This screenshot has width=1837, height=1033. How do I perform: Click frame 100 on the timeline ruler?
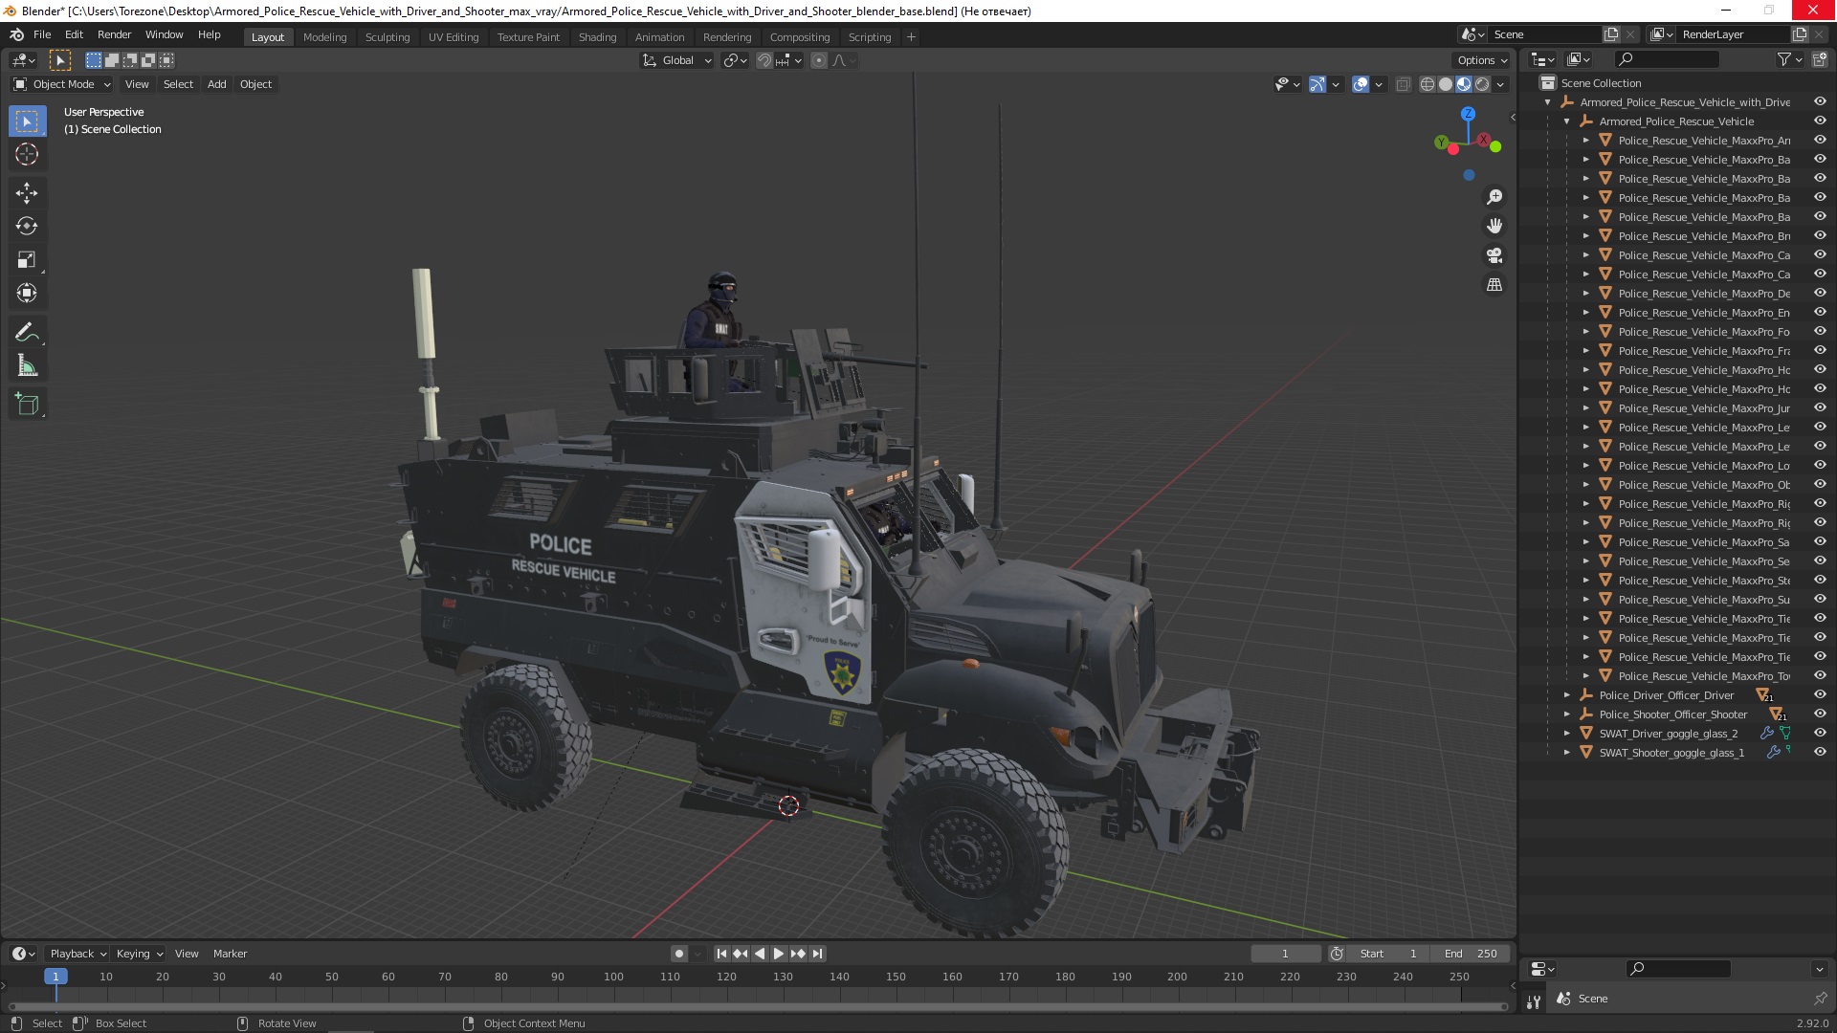(613, 977)
